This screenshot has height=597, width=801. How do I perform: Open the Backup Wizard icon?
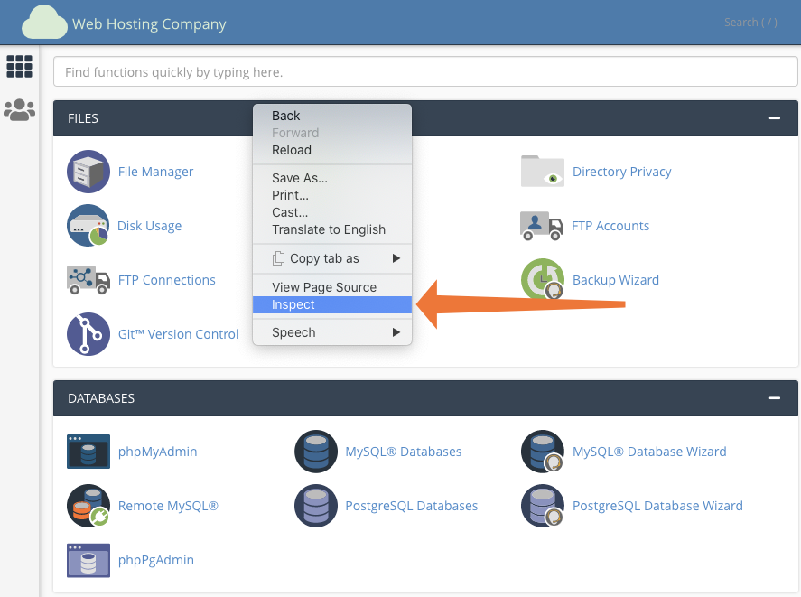(543, 280)
